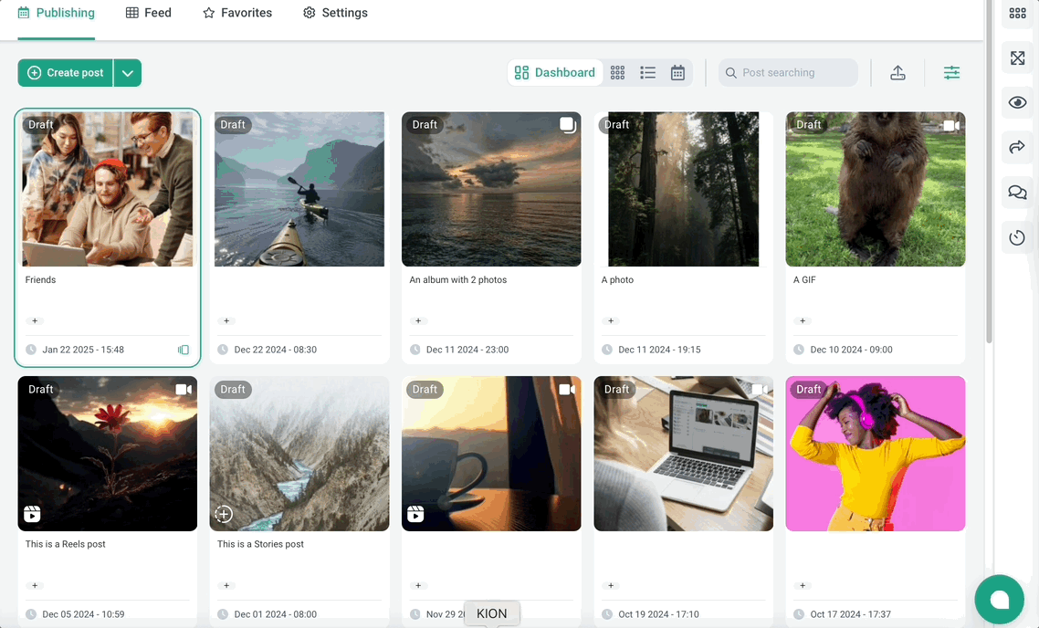Switch to the list view icon

(648, 73)
